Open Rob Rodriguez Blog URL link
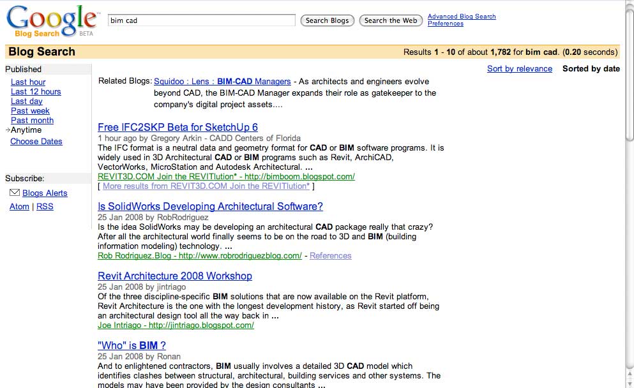The image size is (634, 388). (200, 256)
